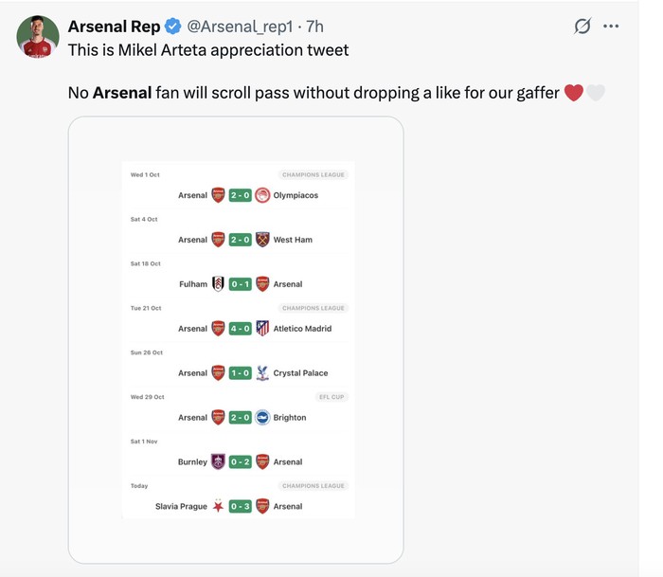
Task: Expand the three-dot more options menu
Action: point(611,27)
